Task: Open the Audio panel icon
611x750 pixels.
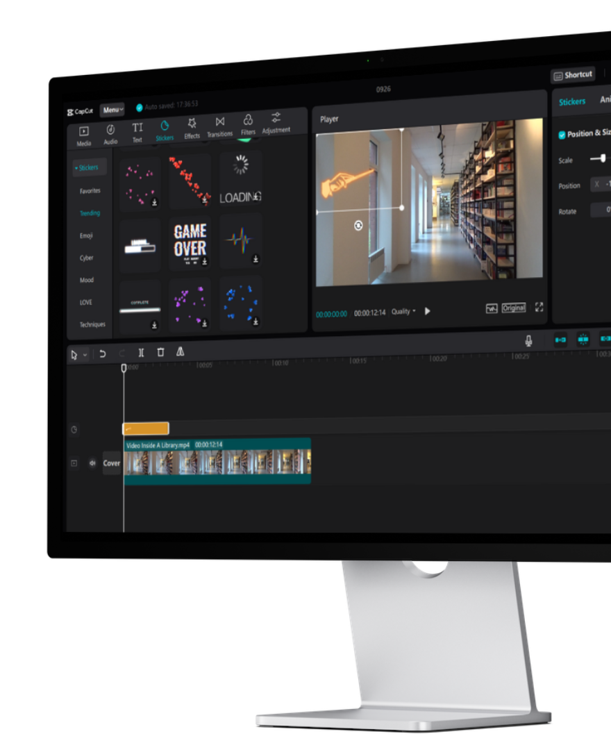Action: point(110,130)
